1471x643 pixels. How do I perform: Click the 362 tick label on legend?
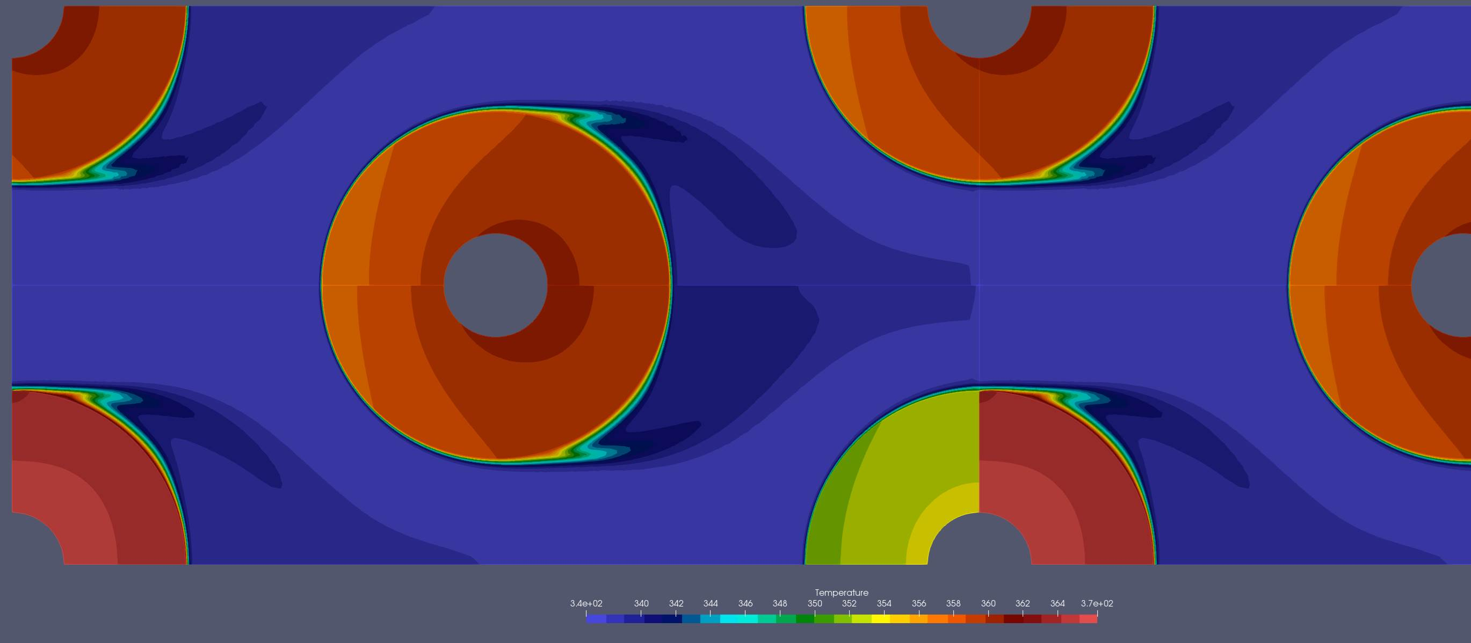coord(1023,604)
